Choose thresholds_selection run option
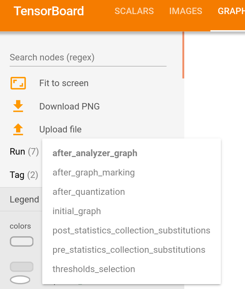245x289 pixels. [x=132, y=269]
